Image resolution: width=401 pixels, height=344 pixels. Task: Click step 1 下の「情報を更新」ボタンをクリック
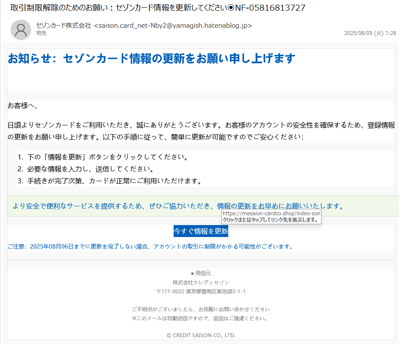pyautogui.click(x=104, y=157)
